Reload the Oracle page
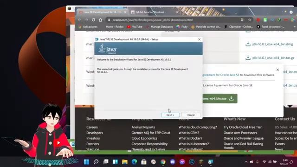The height and width of the screenshot is (167, 297). click(93, 19)
